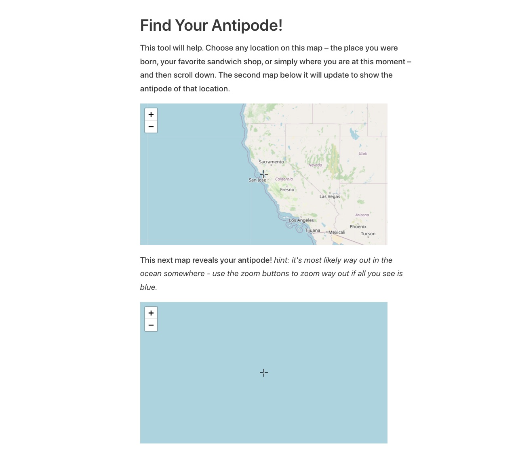Click the Arizona state label on the map
Image resolution: width=518 pixels, height=456 pixels.
[362, 215]
